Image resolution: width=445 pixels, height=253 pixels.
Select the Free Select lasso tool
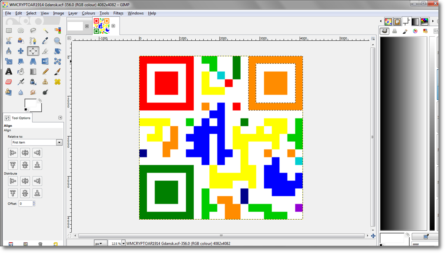click(33, 30)
